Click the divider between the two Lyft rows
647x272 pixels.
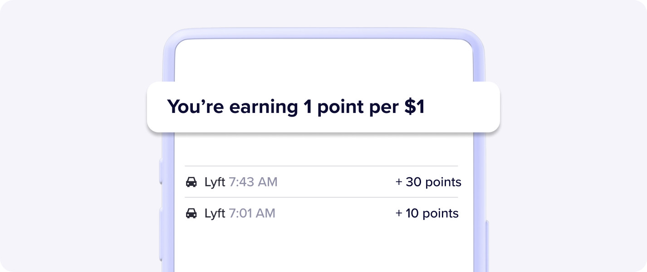[x=321, y=197]
